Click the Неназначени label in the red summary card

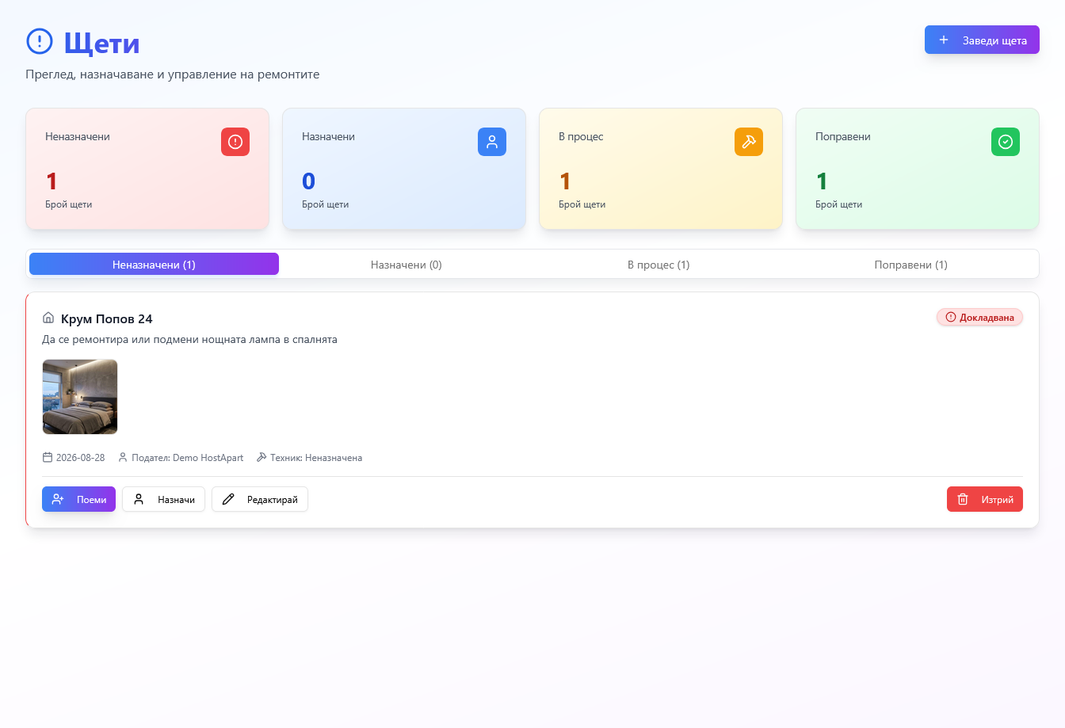point(78,137)
